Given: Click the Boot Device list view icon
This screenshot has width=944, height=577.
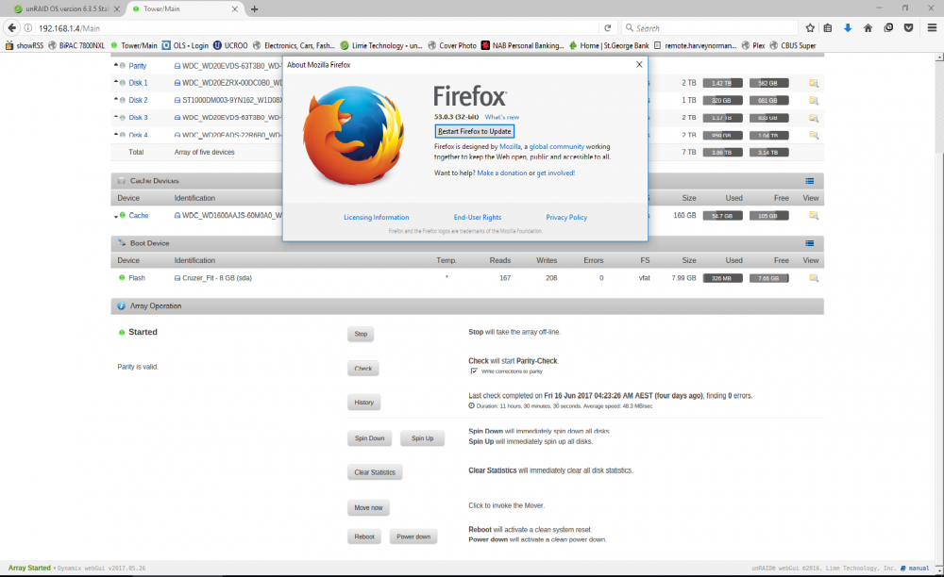Looking at the screenshot, I should [810, 243].
